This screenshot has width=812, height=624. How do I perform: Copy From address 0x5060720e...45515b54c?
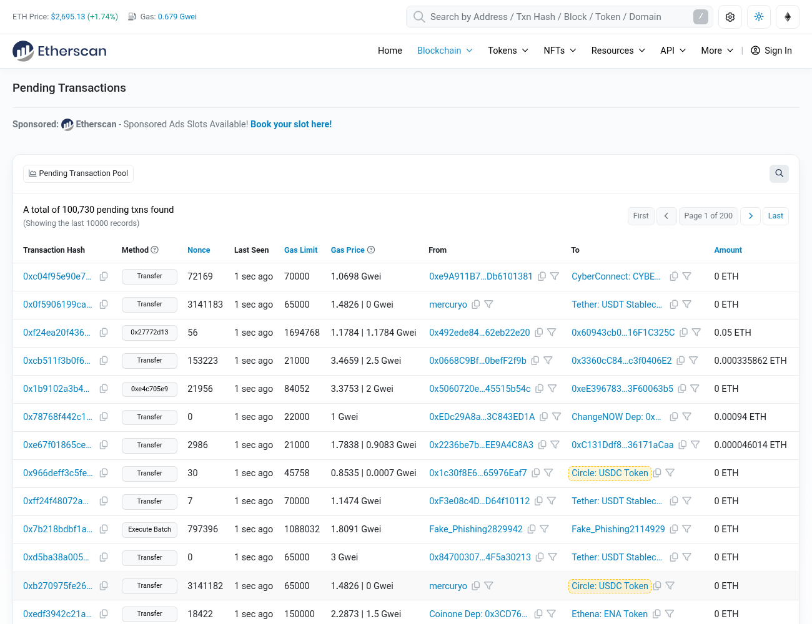(x=540, y=389)
